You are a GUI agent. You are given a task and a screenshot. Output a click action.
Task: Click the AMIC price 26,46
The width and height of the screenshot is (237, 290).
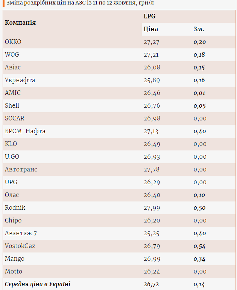tap(152, 93)
